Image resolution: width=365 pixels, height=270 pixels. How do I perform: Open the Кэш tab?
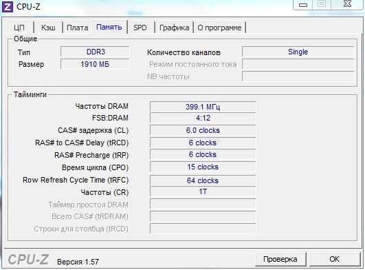coord(48,28)
